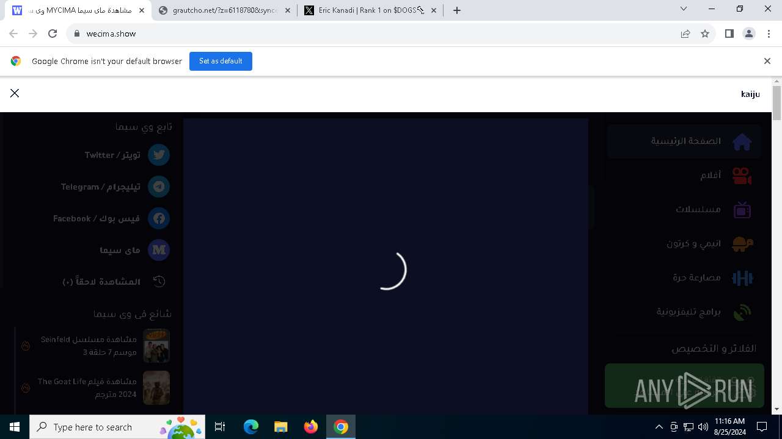Open the Seinfeld episode thumbnail
Viewport: 782px width, 439px height.
(156, 346)
